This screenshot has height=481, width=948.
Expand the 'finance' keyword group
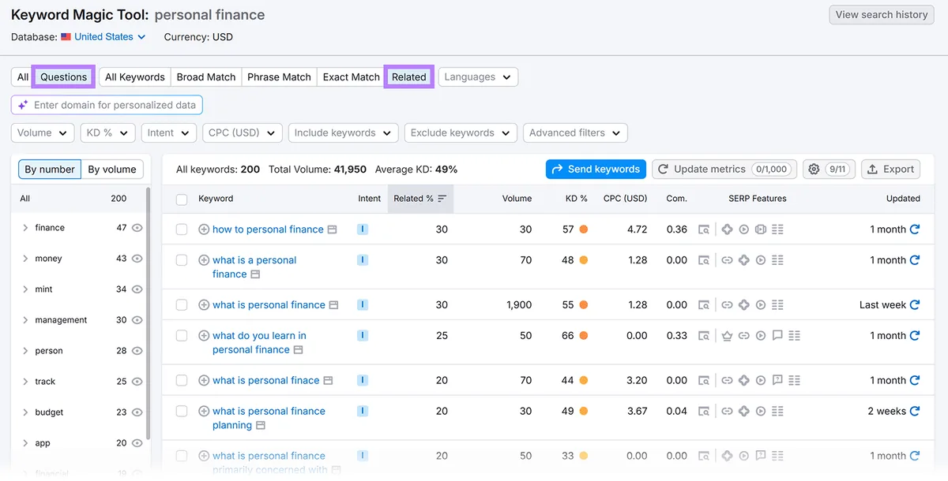pyautogui.click(x=25, y=228)
